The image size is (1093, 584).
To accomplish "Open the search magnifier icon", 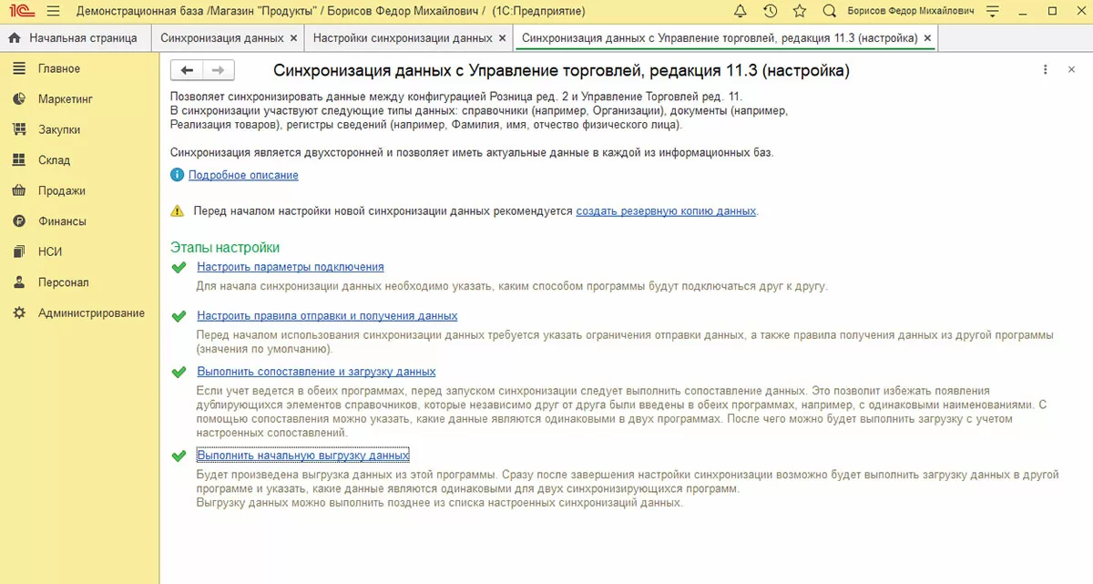I will point(829,12).
